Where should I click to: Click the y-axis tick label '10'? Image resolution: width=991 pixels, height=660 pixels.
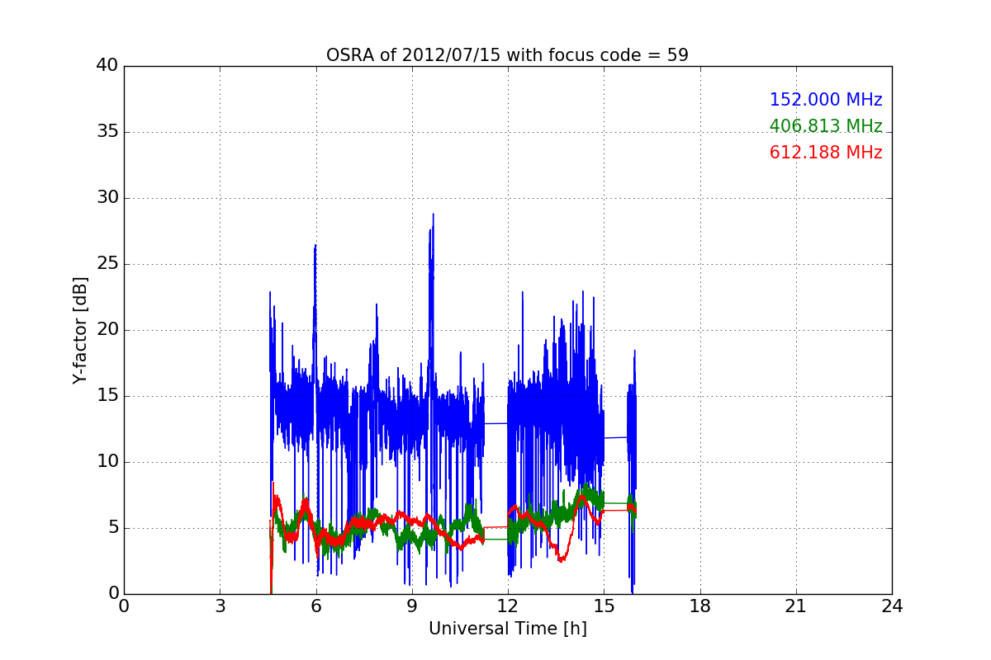pyautogui.click(x=107, y=462)
